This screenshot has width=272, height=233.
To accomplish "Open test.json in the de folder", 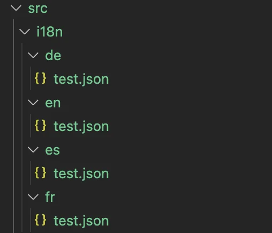I will coord(81,79).
